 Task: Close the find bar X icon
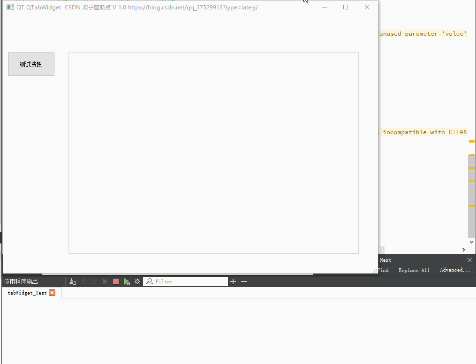coord(469,260)
